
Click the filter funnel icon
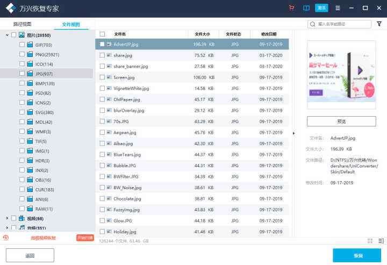pos(379,24)
